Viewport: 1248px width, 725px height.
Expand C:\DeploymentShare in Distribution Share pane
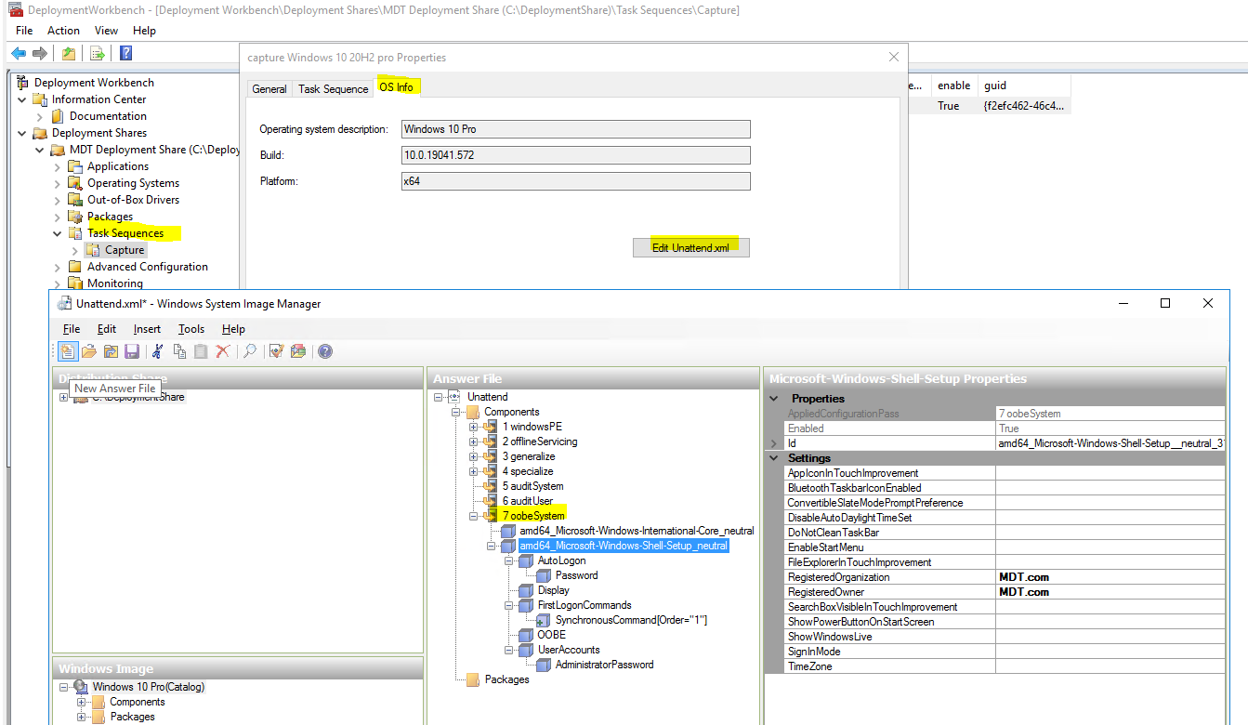pos(63,397)
